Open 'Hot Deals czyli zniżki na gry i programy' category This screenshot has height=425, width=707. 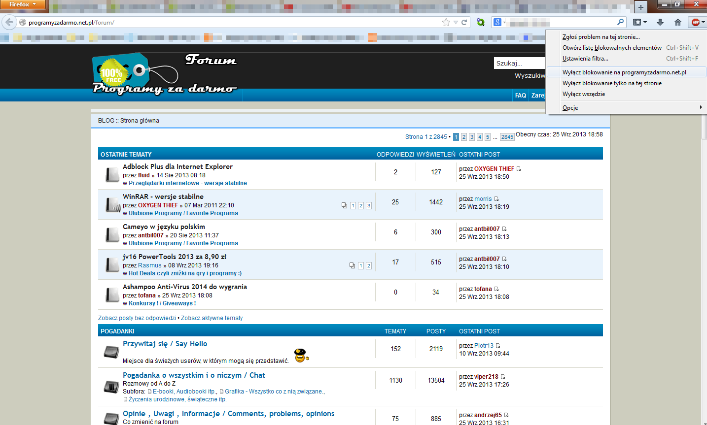185,273
